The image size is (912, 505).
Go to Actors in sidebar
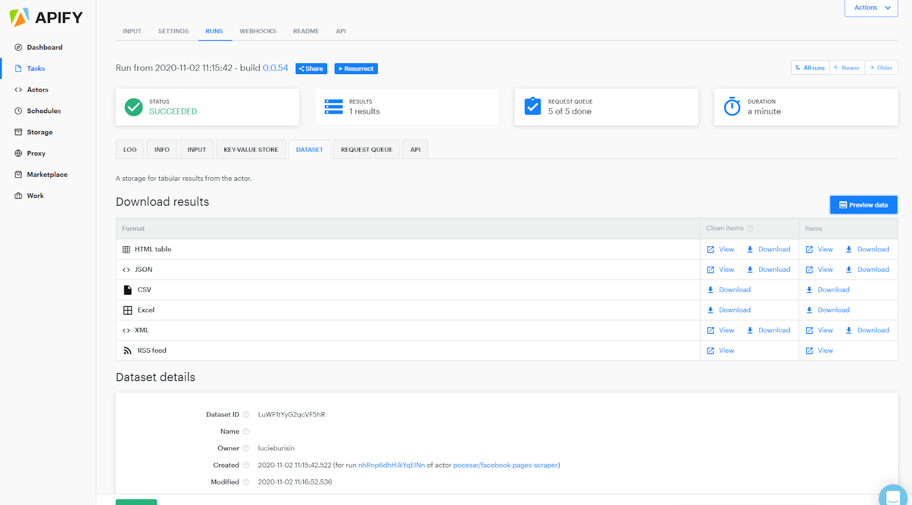[x=38, y=89]
